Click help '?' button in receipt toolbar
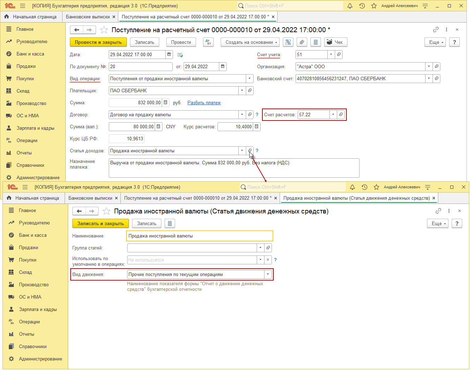 pos(454,42)
